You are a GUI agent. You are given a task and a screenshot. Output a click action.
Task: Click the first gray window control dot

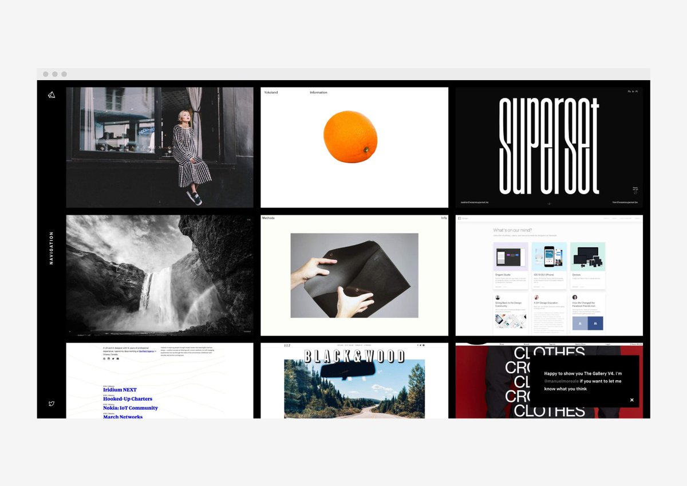coord(46,74)
